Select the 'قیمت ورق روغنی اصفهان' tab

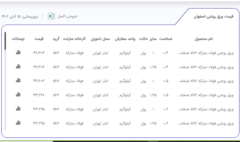tap(213, 17)
